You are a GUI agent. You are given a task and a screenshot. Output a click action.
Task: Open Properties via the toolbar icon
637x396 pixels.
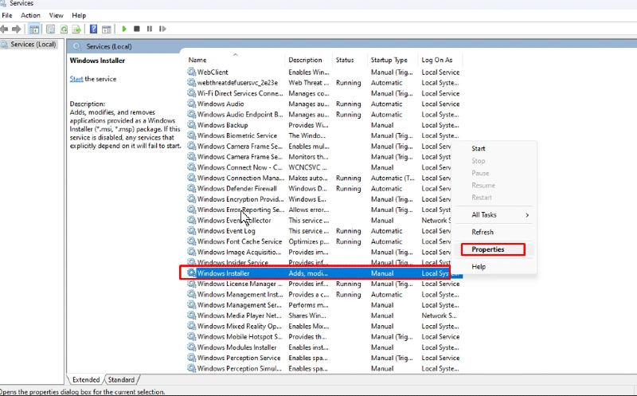click(x=50, y=29)
